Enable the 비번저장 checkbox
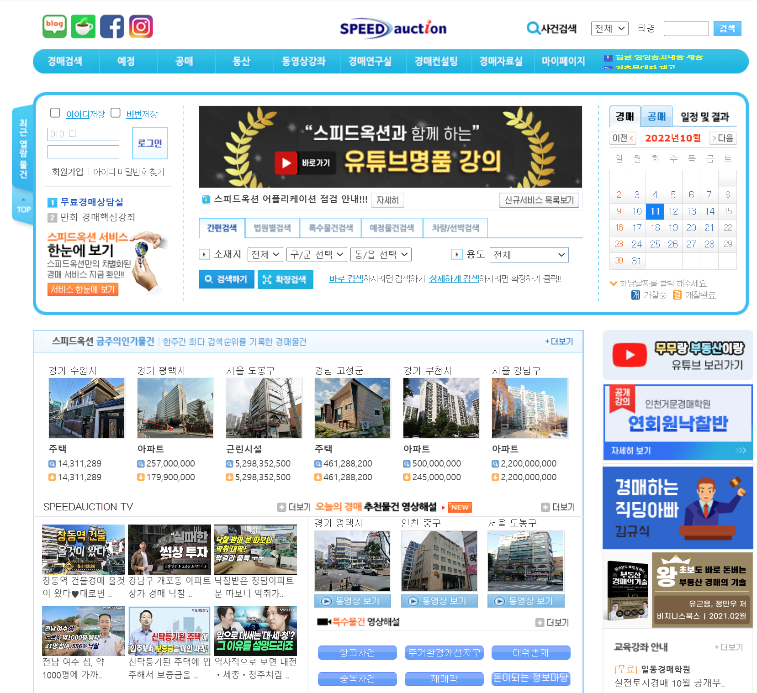This screenshot has width=757, height=693. 115,112
